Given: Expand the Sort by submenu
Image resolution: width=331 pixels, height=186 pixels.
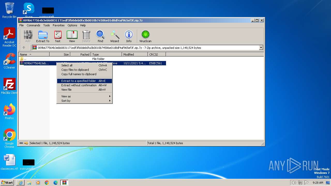Looking at the screenshot, I should pos(85,101).
